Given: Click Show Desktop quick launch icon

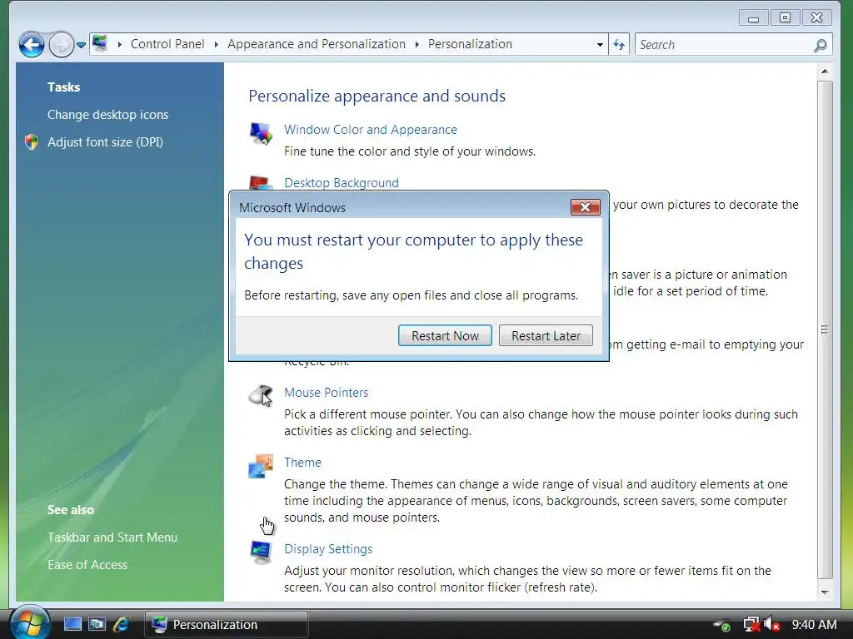Looking at the screenshot, I should (72, 624).
